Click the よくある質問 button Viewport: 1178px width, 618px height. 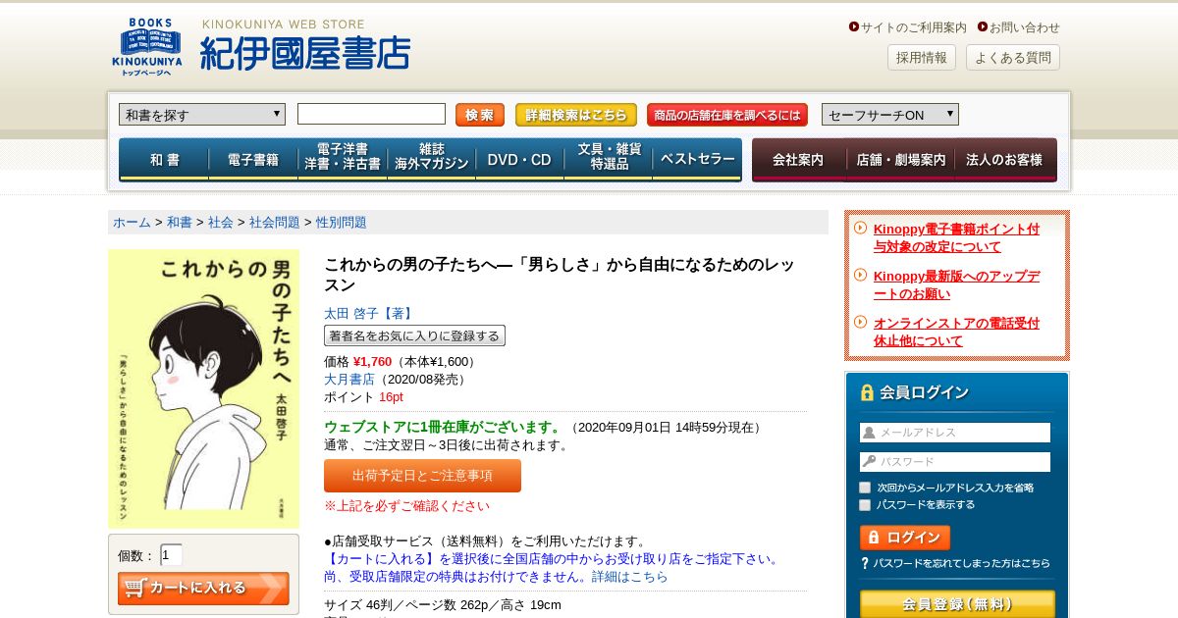1013,57
